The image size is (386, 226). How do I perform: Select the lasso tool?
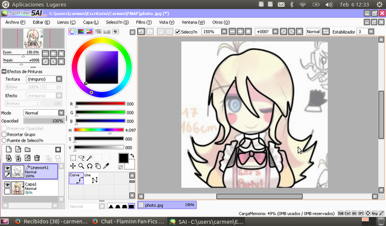(81, 158)
